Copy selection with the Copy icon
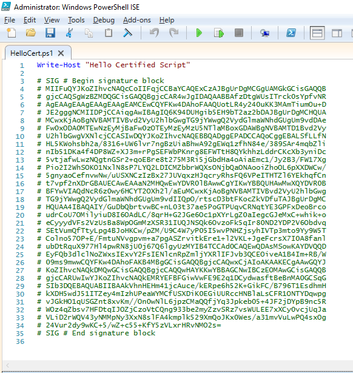353x373 pixels. (89, 33)
